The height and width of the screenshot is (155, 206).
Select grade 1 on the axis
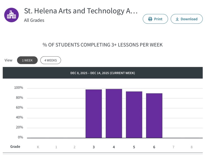point(56,147)
